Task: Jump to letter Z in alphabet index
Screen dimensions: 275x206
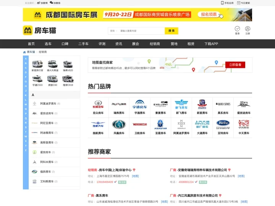Action: tap(26, 150)
